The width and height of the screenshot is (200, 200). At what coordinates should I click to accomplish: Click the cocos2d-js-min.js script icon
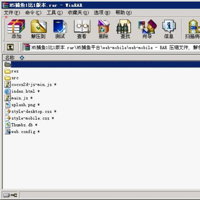[8, 84]
